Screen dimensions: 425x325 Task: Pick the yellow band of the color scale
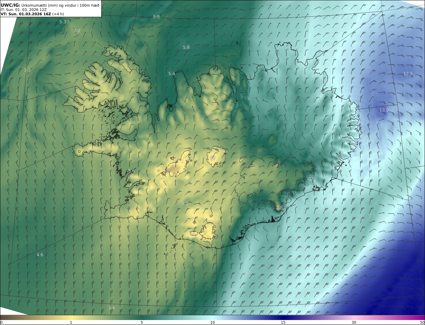[x=71, y=317]
